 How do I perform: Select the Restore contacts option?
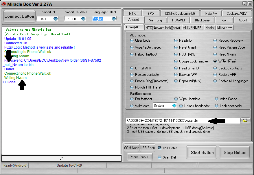click(132, 75)
